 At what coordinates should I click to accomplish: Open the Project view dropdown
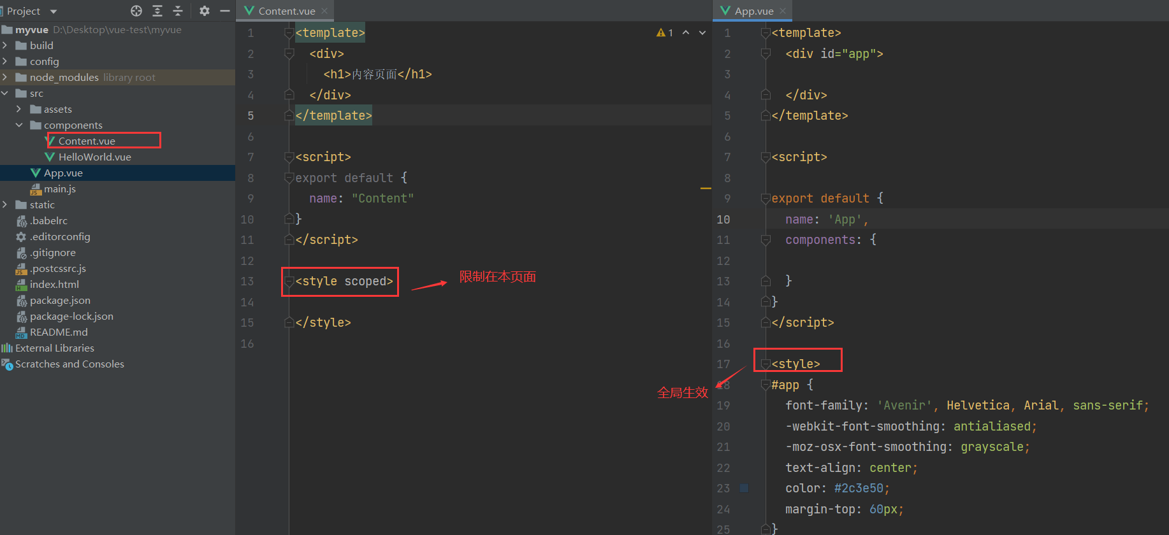coord(54,11)
